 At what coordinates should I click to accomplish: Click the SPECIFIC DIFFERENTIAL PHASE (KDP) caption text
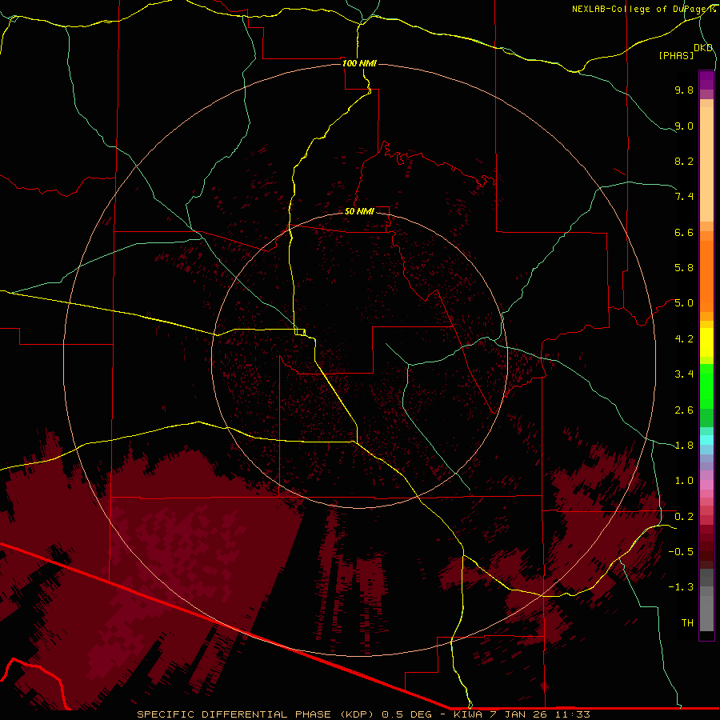tap(257, 714)
